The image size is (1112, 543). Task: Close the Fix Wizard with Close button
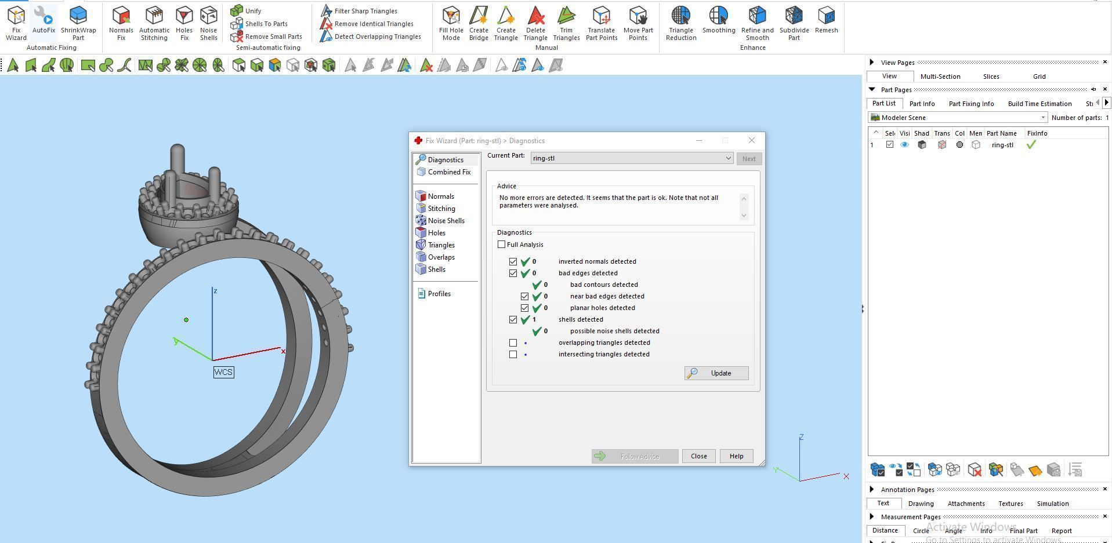698,456
